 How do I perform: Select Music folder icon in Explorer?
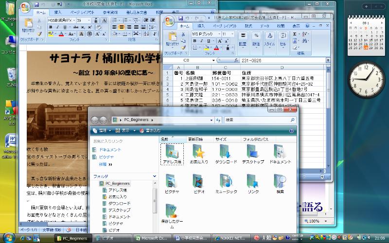[226, 184]
